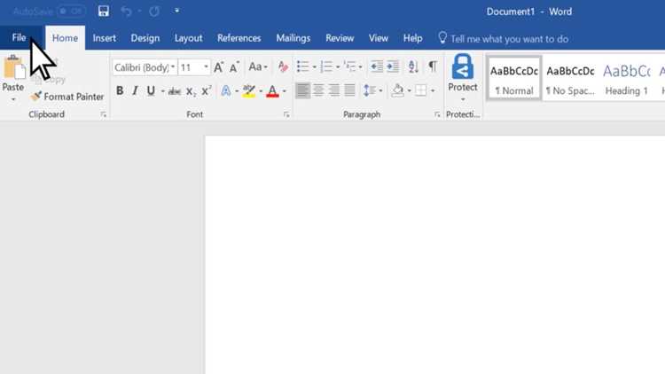
Task: Click Decrease Font Size icon
Action: click(x=234, y=67)
